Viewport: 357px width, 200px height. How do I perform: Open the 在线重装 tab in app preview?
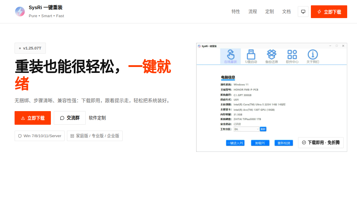[x=231, y=56]
